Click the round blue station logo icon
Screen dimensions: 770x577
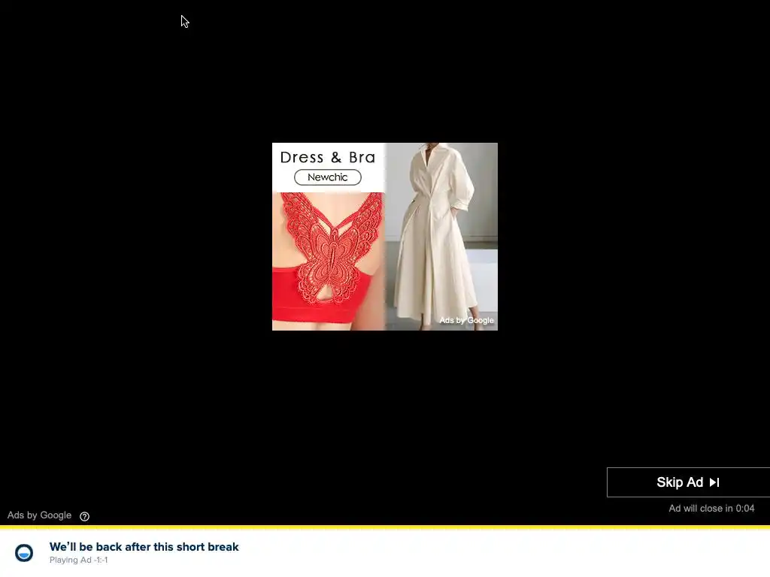[x=24, y=553]
